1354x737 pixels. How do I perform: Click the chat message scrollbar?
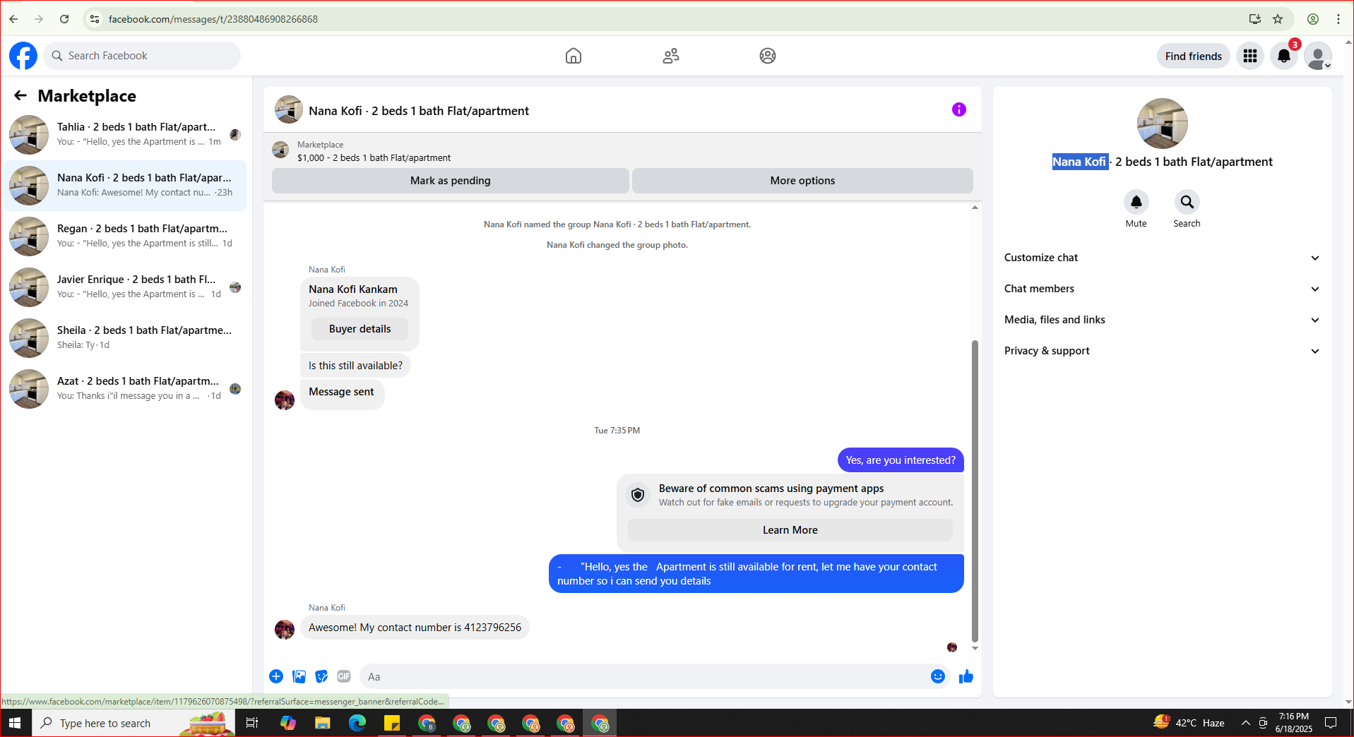(x=975, y=491)
